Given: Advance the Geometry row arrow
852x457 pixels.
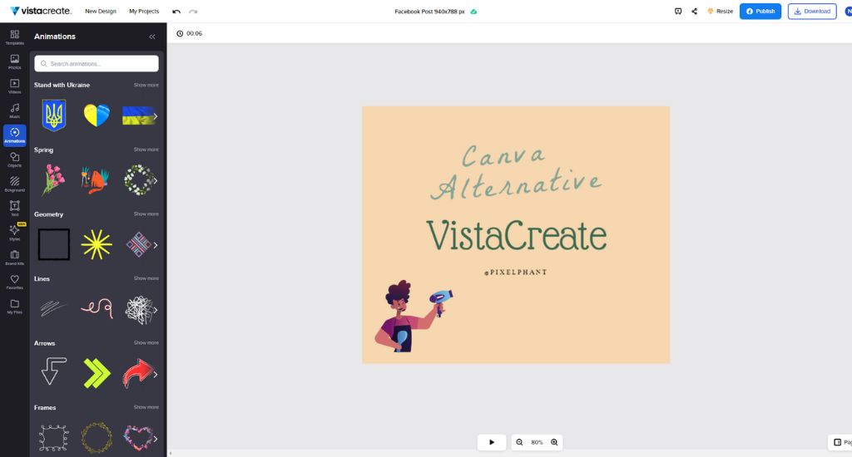Looking at the screenshot, I should 156,245.
